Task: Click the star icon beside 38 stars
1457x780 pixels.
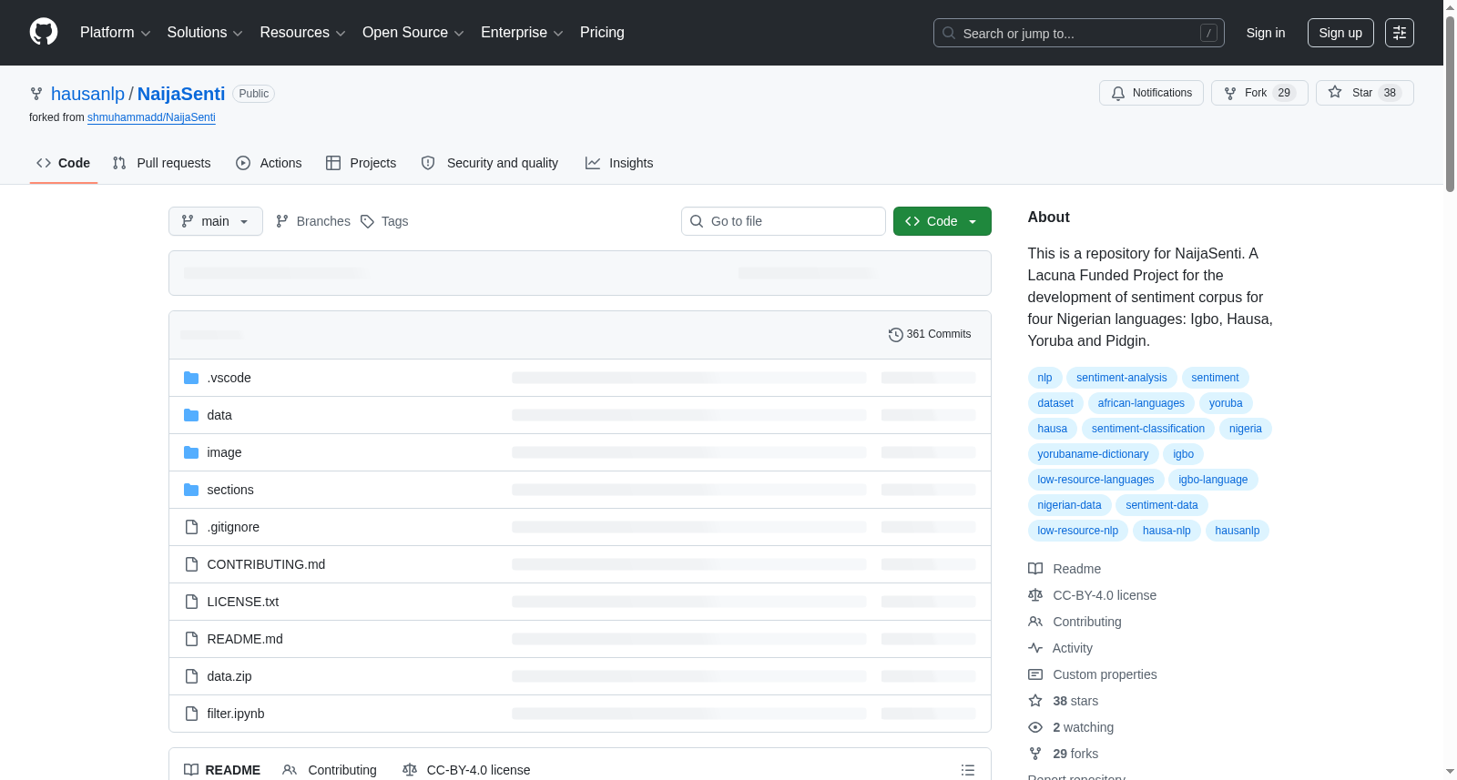Action: point(1035,701)
